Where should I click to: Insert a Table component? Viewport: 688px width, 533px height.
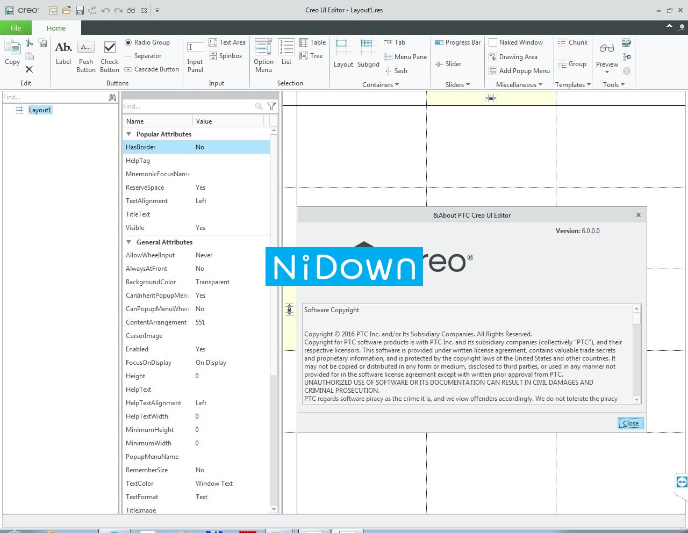[313, 42]
